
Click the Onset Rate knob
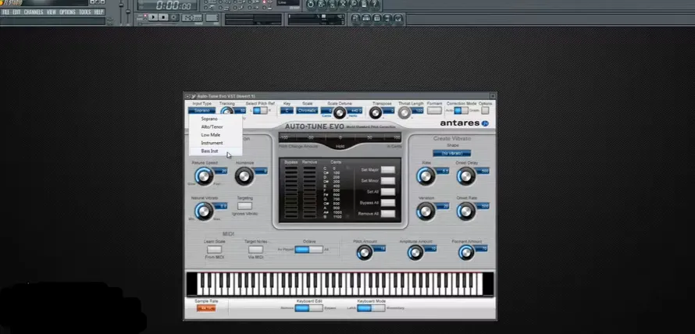point(466,211)
